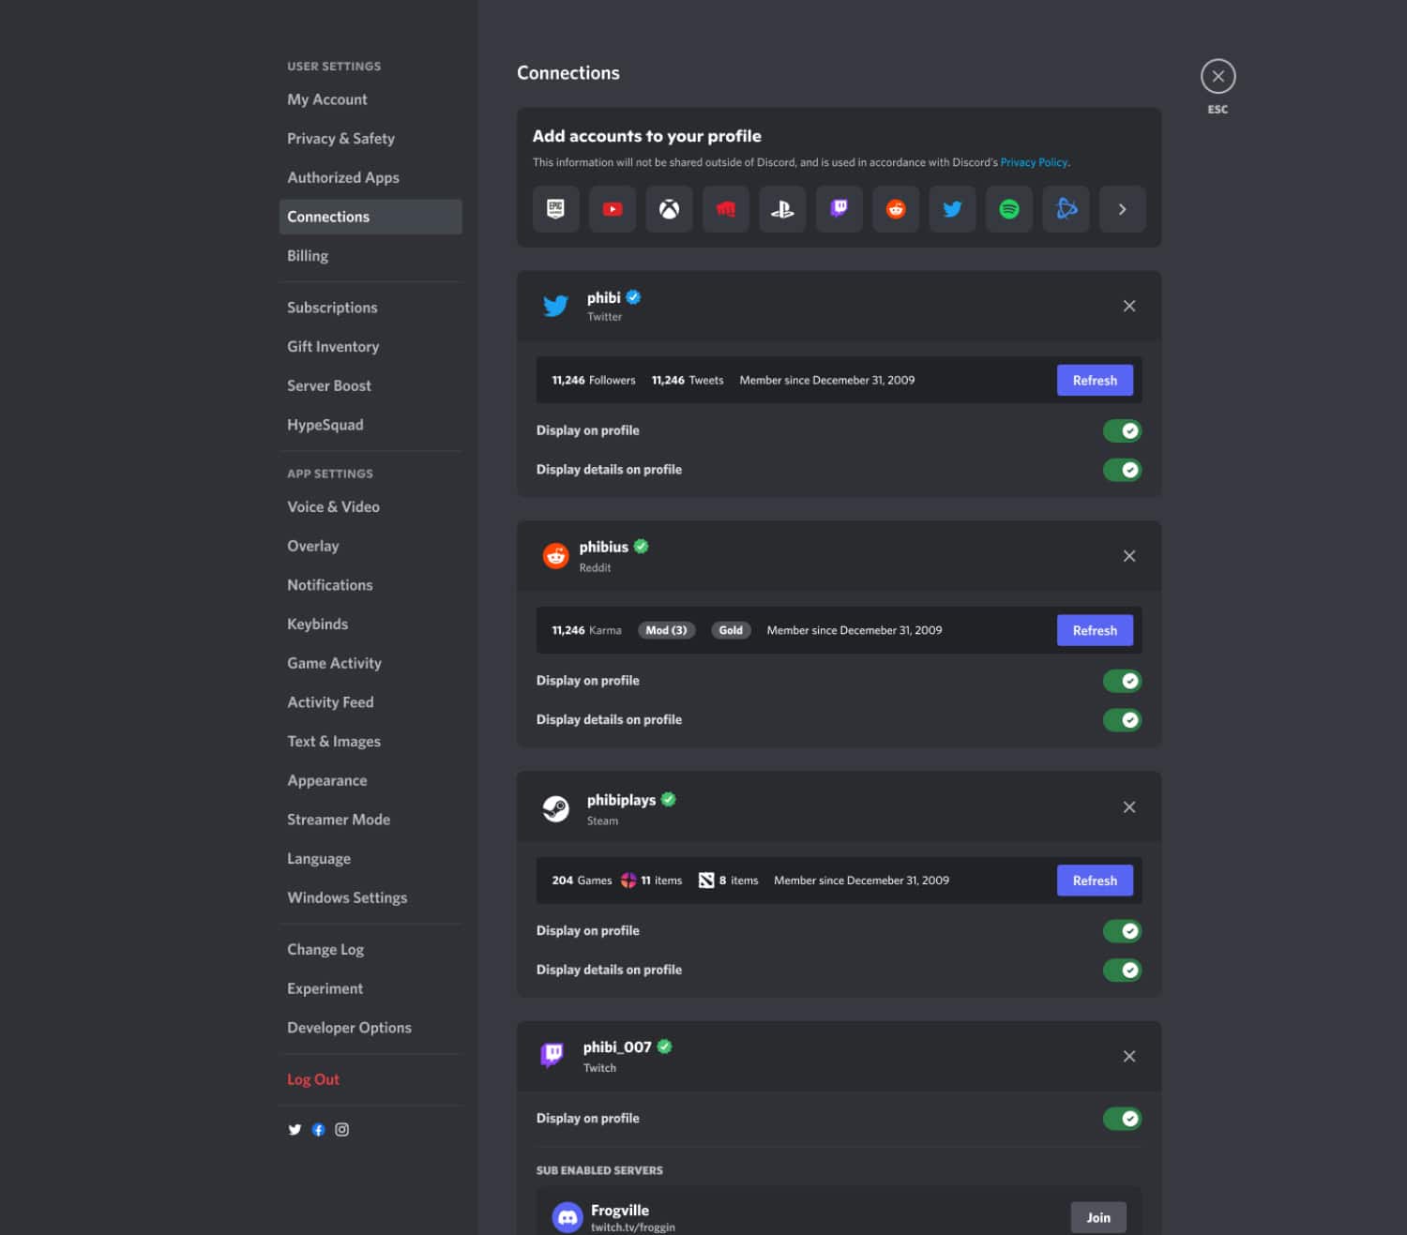Click the Frogville server avatar icon
This screenshot has height=1235, width=1407.
(x=567, y=1217)
